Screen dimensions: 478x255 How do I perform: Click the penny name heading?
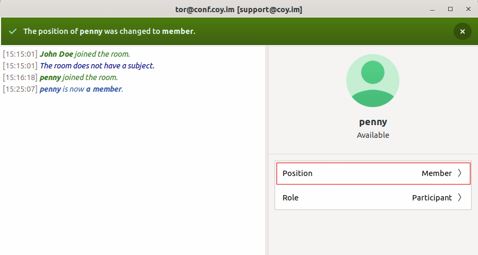pos(373,122)
